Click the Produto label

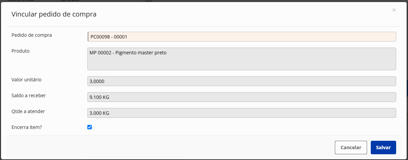coord(20,51)
